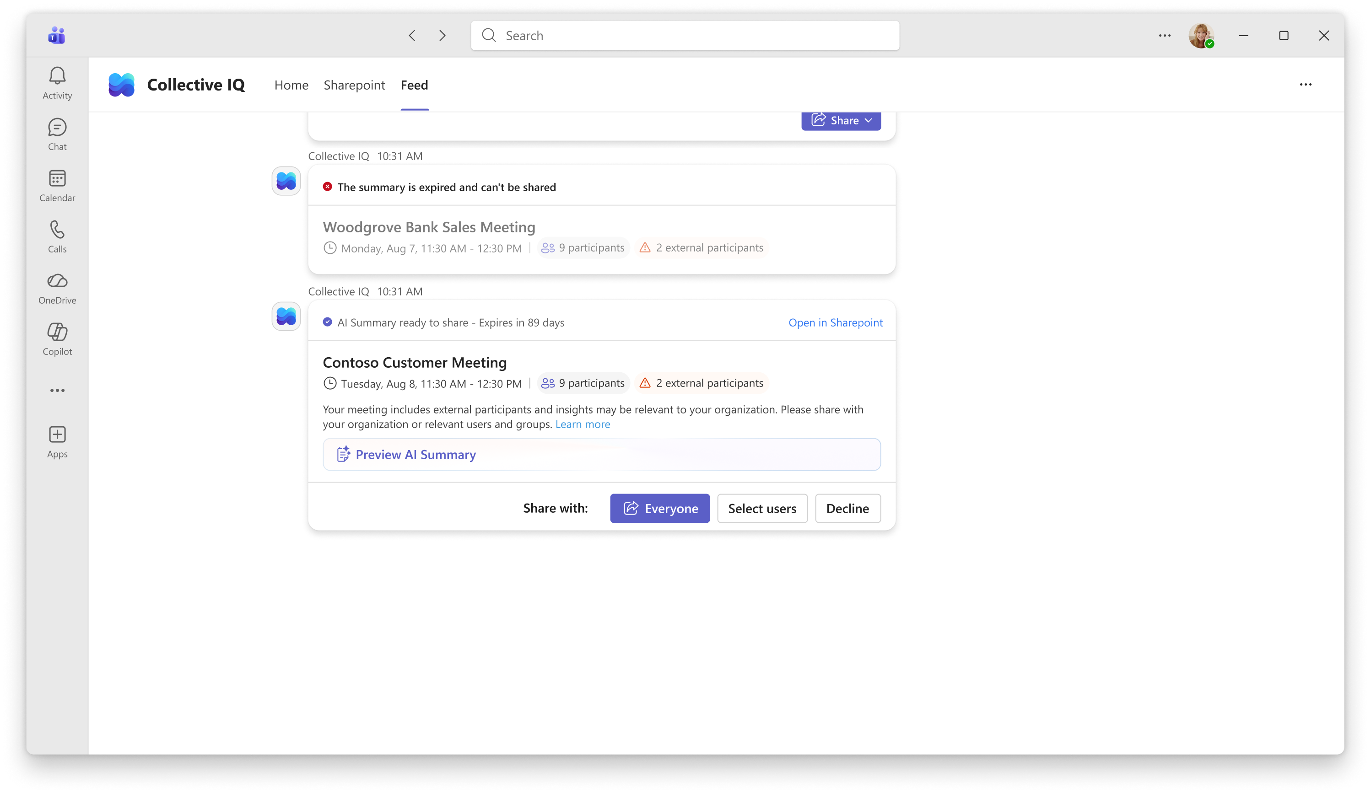Screen dimensions: 1371x794
Task: Click the Woodgrove 9 participants badge
Action: click(583, 247)
